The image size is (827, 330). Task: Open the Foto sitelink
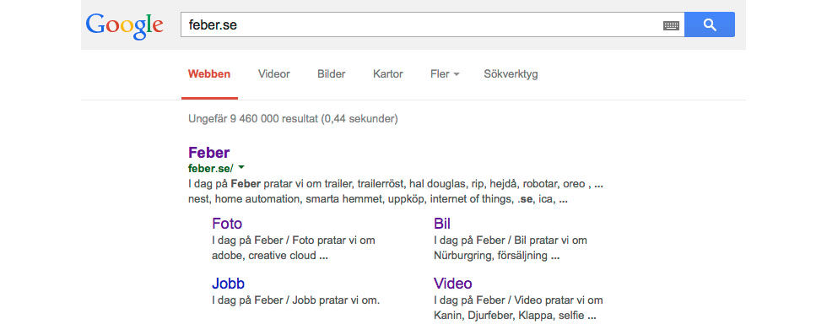(x=227, y=224)
